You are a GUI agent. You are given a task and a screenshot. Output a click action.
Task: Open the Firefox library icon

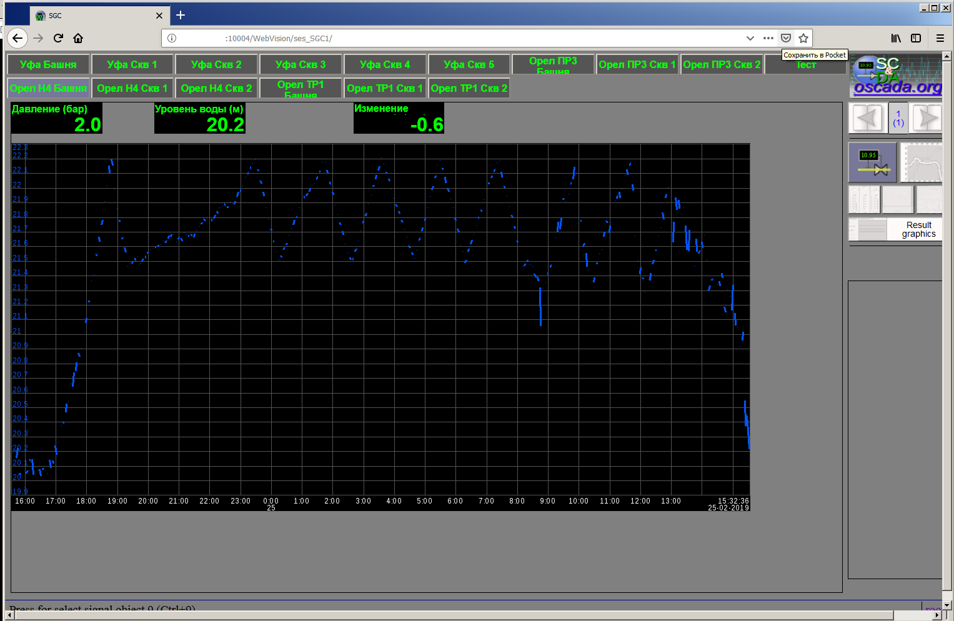tap(896, 38)
